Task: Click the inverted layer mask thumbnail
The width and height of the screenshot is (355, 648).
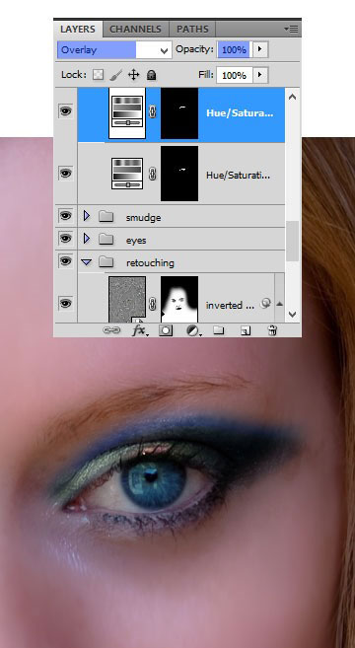Action: point(179,299)
